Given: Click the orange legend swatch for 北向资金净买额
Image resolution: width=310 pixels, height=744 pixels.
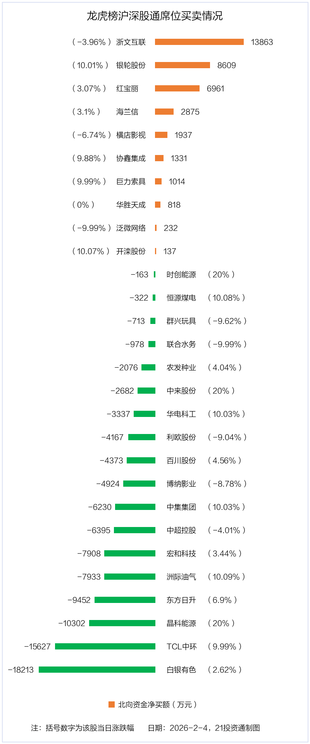Looking at the screenshot, I should 112,704.
